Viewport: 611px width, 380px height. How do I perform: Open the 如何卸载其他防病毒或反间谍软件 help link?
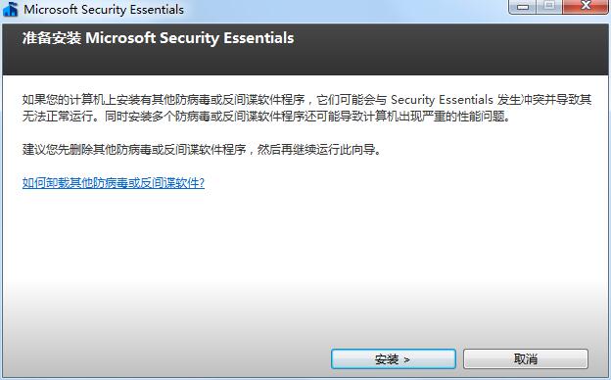(114, 182)
